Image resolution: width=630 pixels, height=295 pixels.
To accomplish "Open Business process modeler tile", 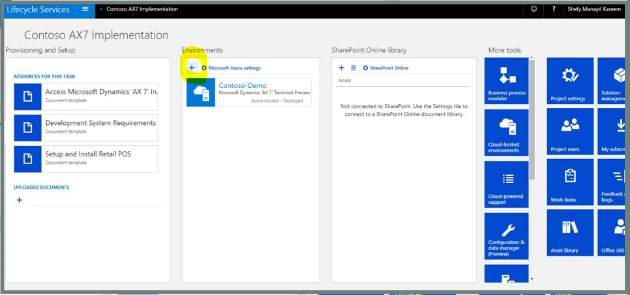I will (x=507, y=81).
